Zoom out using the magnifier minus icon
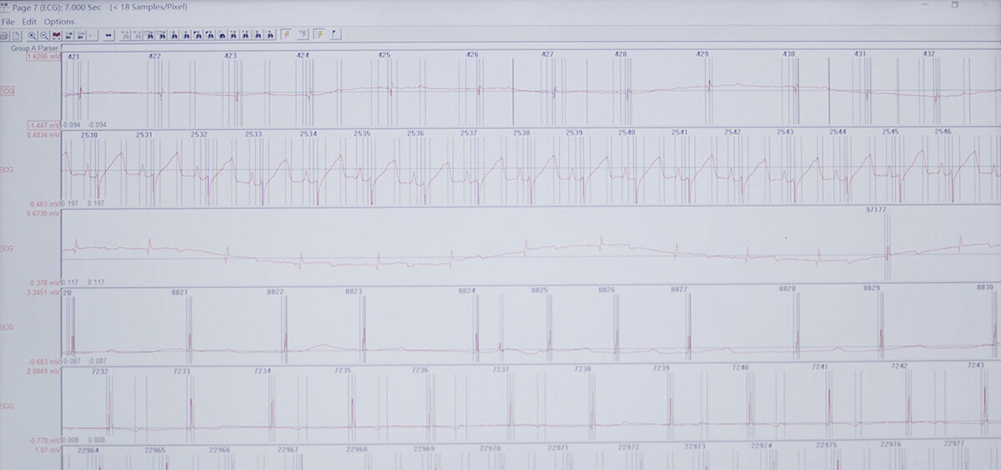The image size is (1001, 470). coord(43,36)
